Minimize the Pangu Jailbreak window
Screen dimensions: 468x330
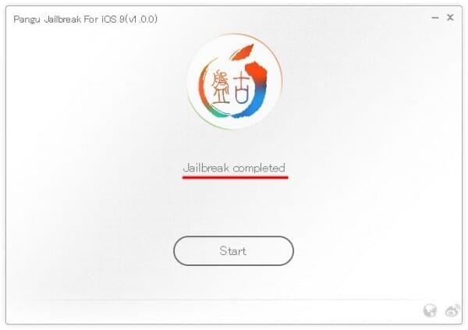coord(435,18)
